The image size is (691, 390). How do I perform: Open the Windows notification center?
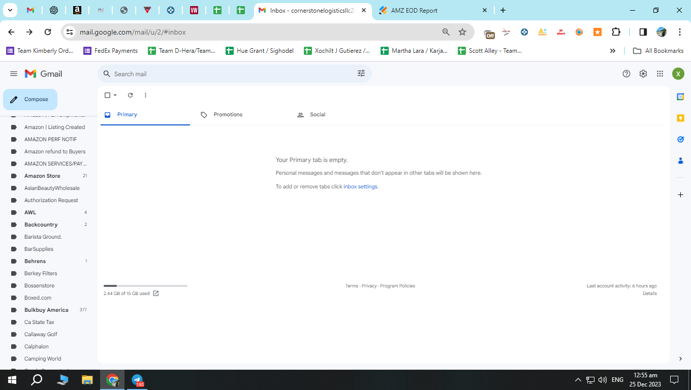[x=674, y=380]
